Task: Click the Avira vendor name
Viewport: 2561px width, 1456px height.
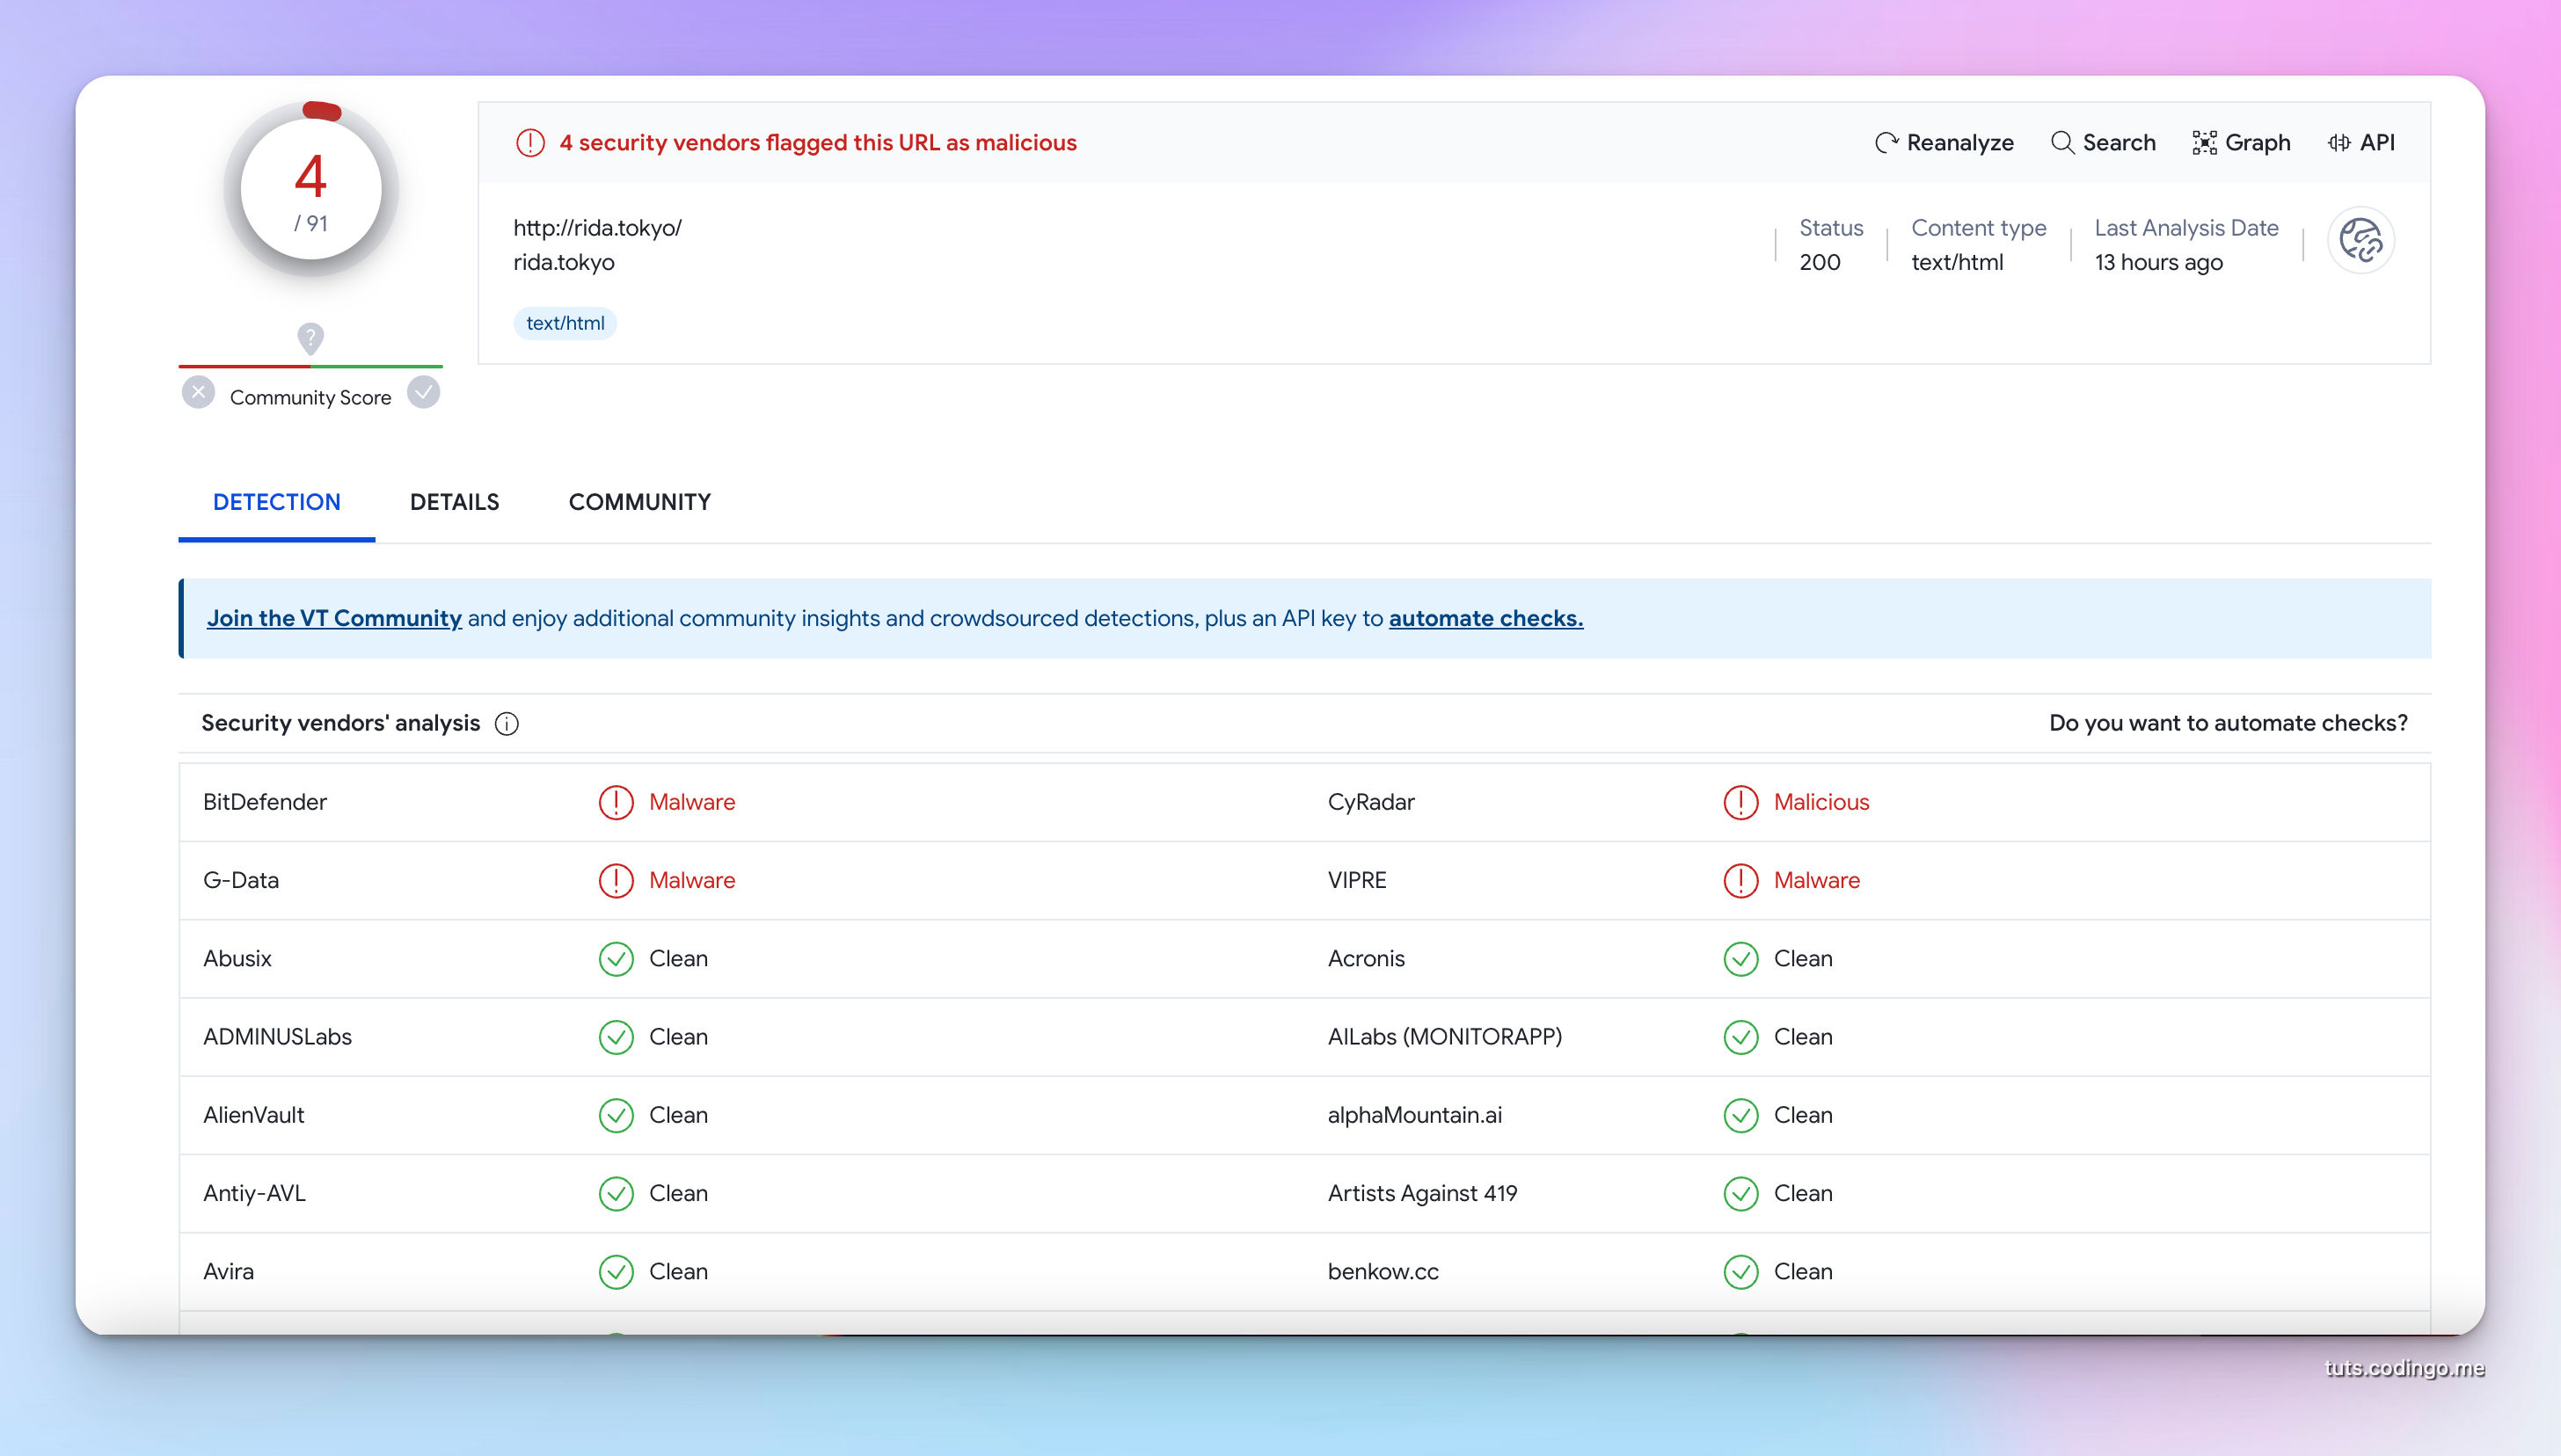Action: pos(229,1272)
